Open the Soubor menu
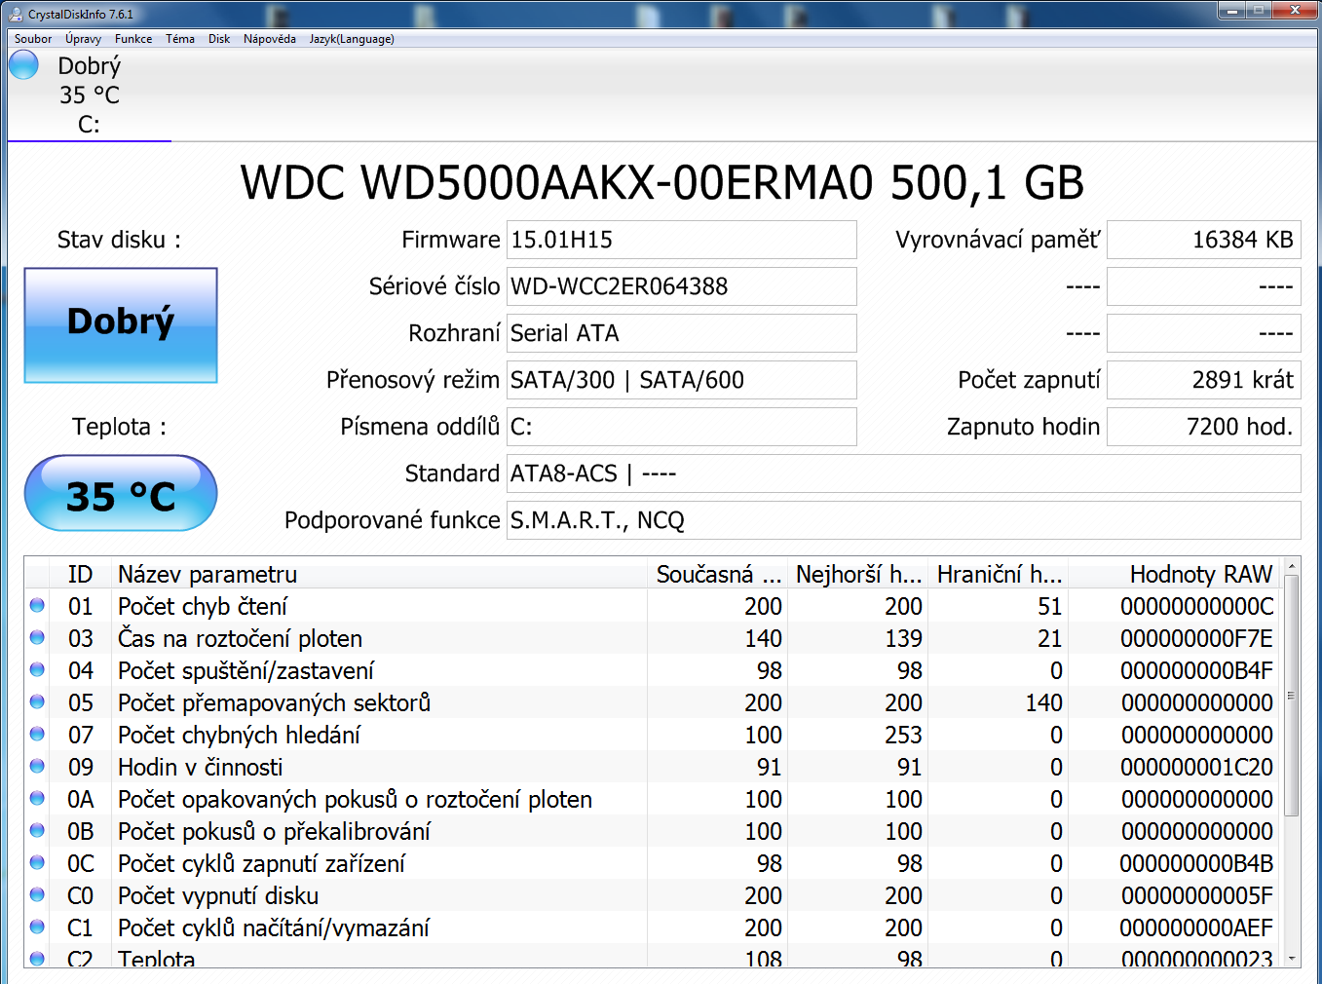Image resolution: width=1322 pixels, height=984 pixels. (33, 39)
